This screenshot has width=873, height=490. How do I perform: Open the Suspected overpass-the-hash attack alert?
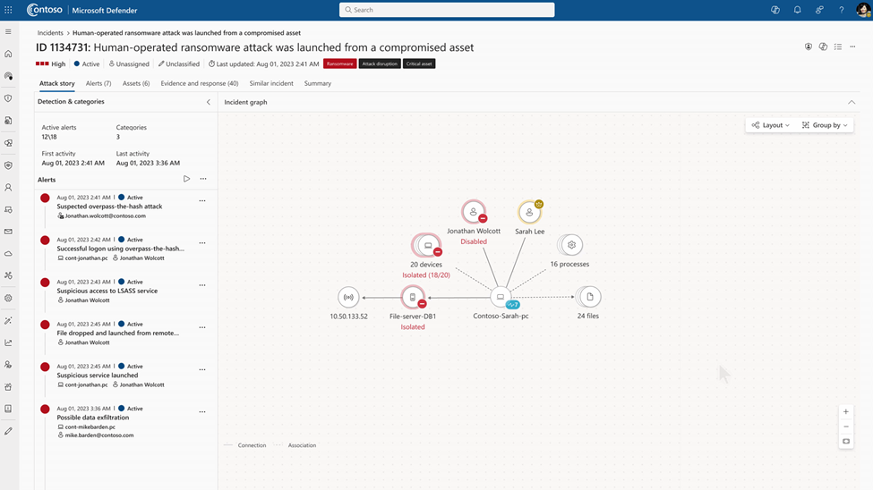pos(109,207)
